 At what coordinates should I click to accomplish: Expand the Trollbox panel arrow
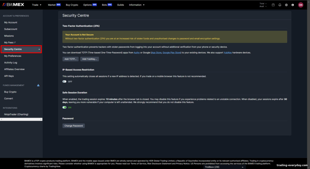point(243,167)
